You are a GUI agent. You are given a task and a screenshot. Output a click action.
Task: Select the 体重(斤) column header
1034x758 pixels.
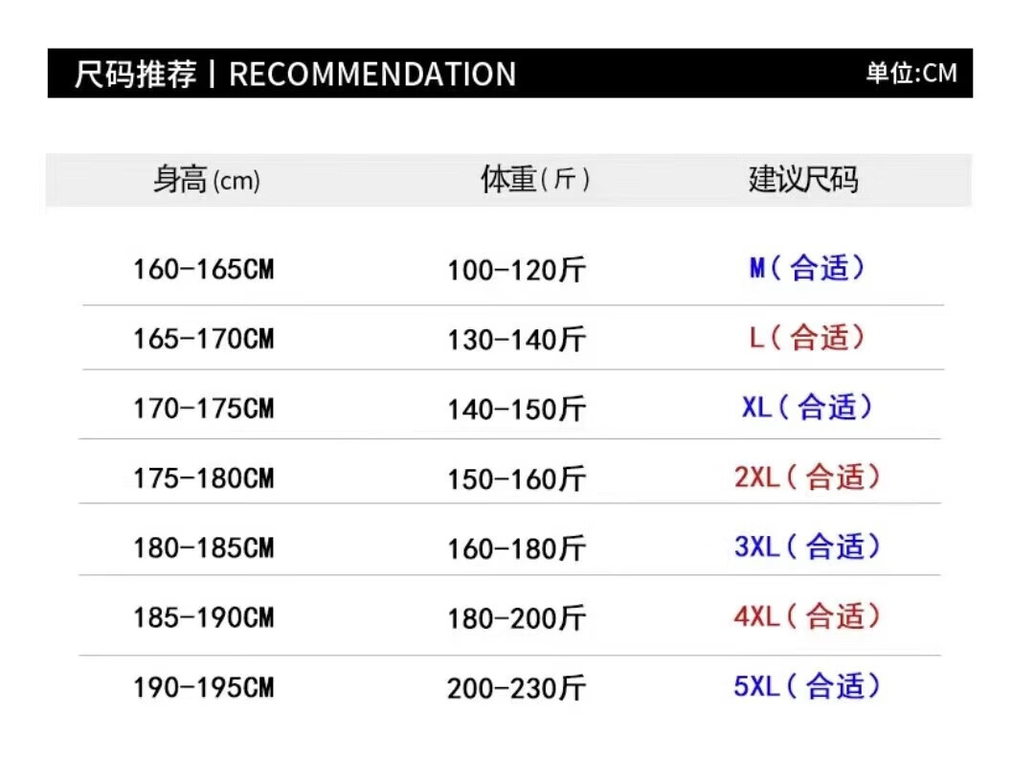pyautogui.click(x=535, y=179)
